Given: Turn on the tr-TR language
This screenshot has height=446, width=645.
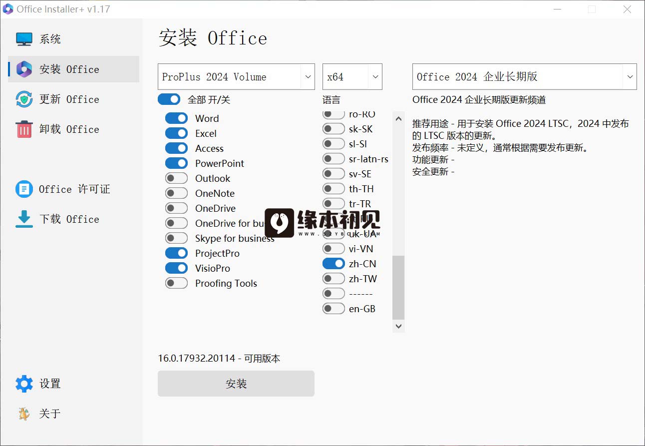Looking at the screenshot, I should (x=333, y=204).
